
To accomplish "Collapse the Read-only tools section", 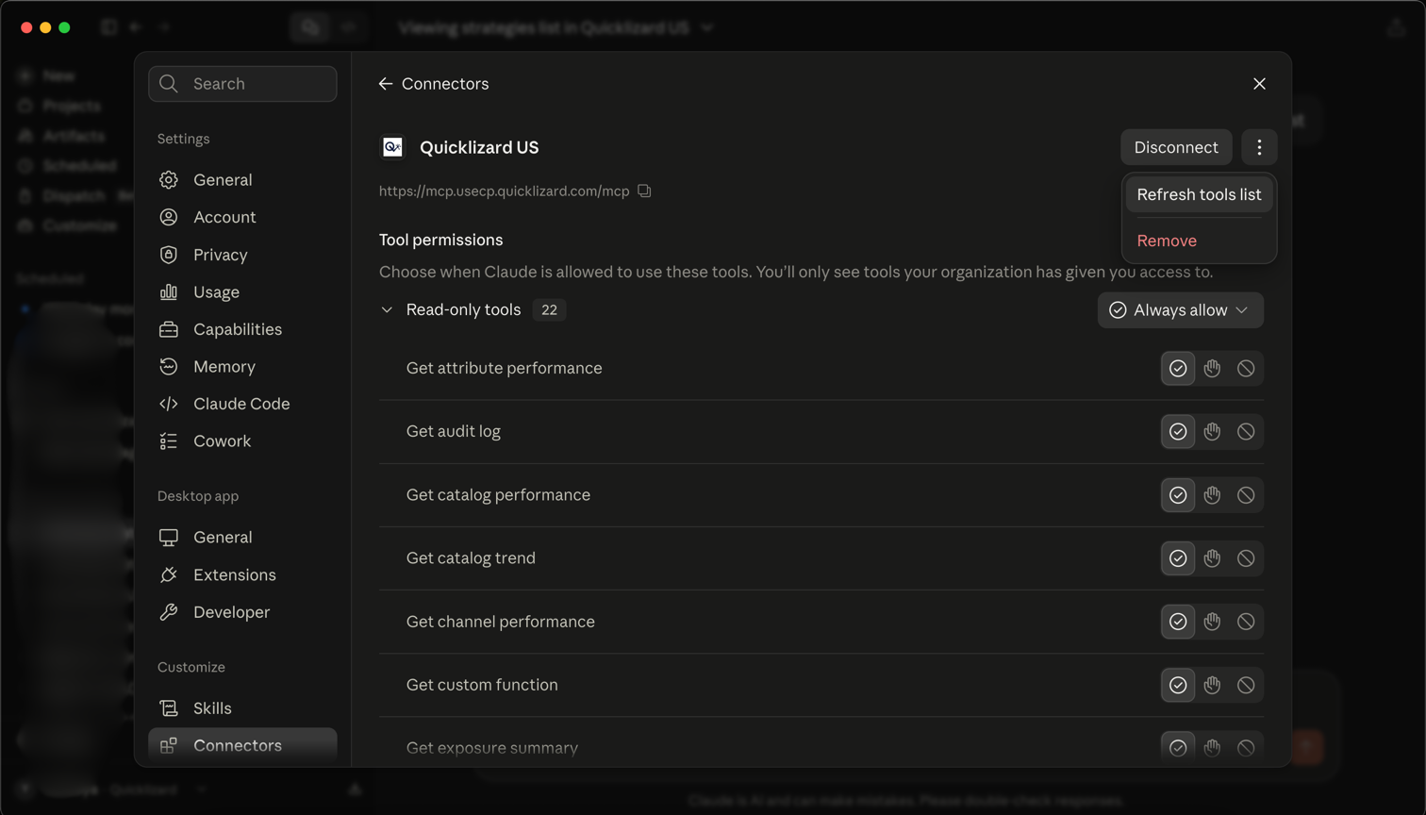I will pyautogui.click(x=387, y=309).
